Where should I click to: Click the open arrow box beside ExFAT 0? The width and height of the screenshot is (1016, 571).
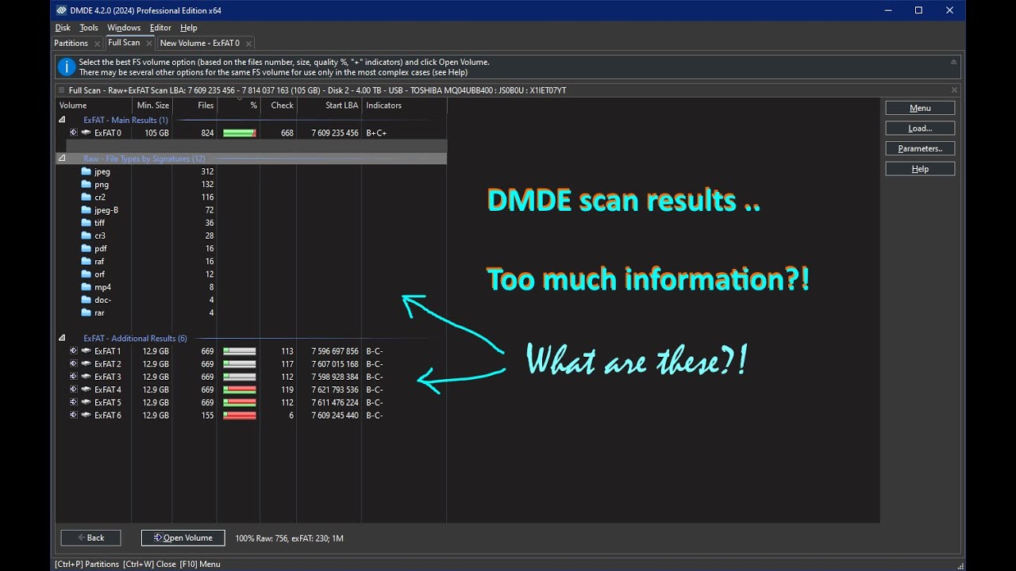tap(73, 132)
